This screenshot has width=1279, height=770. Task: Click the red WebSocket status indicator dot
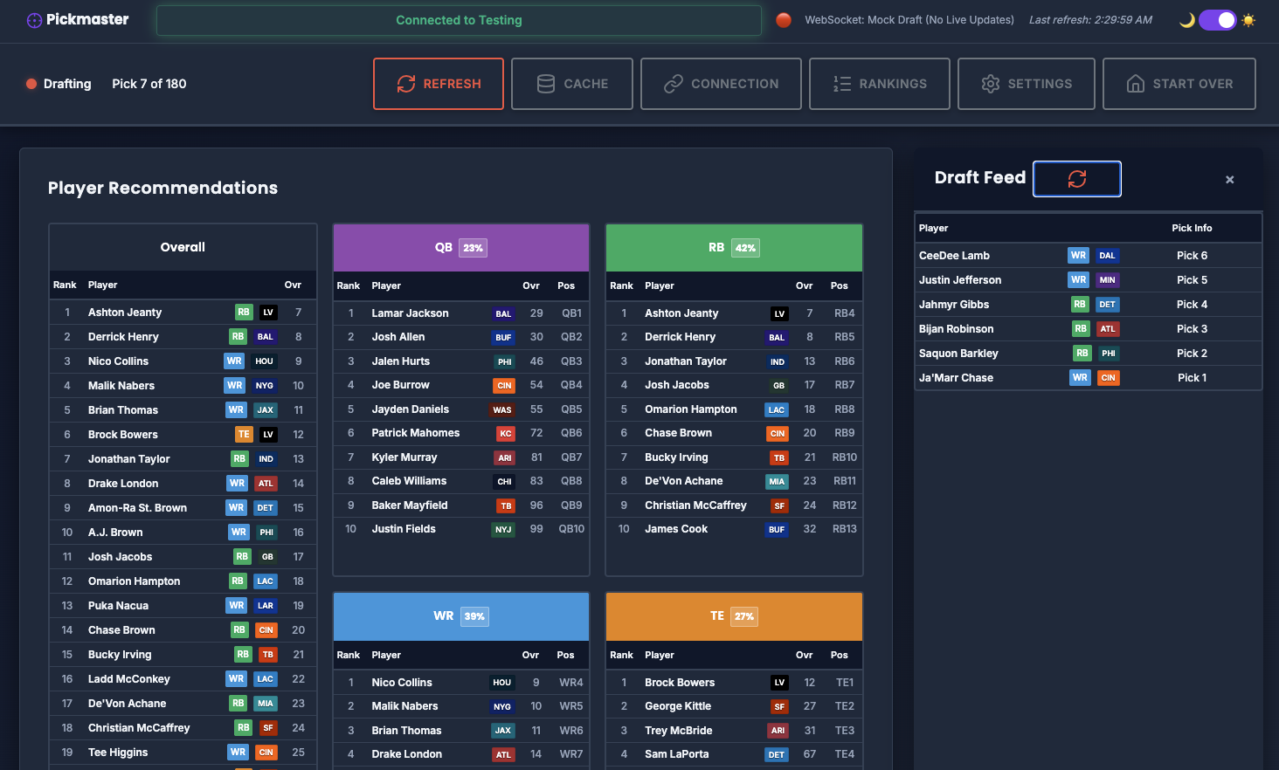(x=784, y=19)
